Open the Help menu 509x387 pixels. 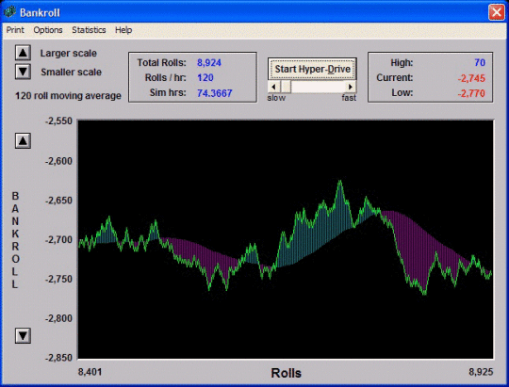click(x=123, y=30)
